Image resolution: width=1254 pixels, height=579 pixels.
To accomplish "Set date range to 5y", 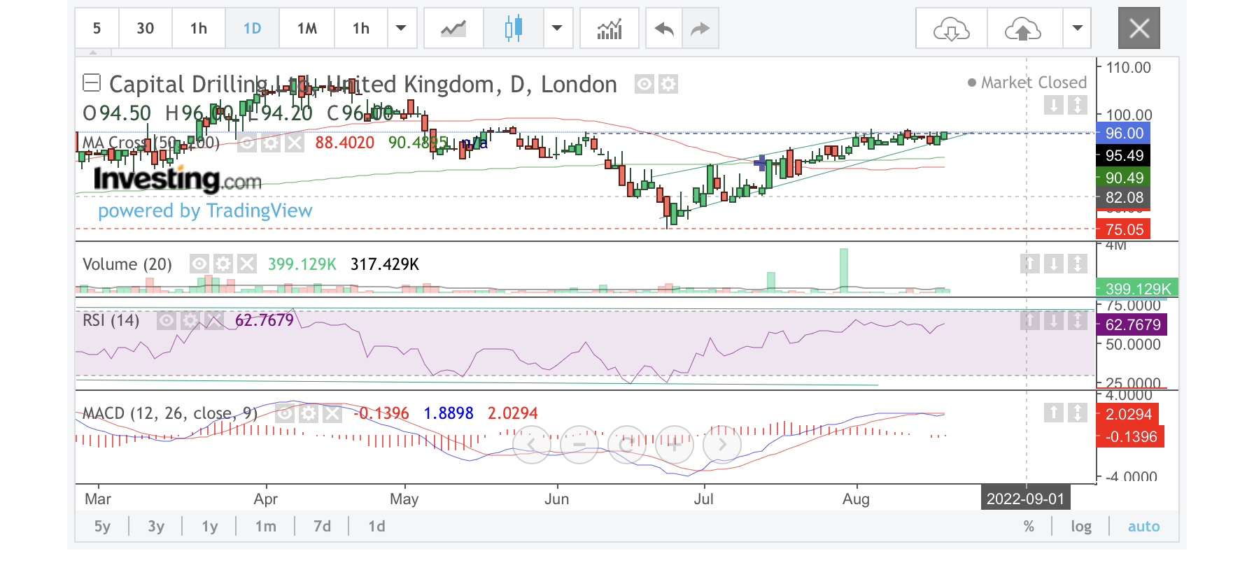I will click(x=102, y=527).
